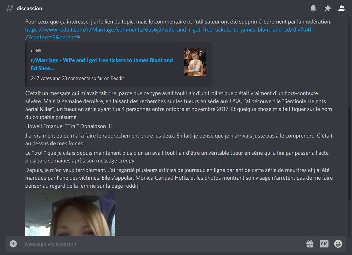352x255 pixels.
Task: Toggle the member list icon
Action: pos(342,8)
